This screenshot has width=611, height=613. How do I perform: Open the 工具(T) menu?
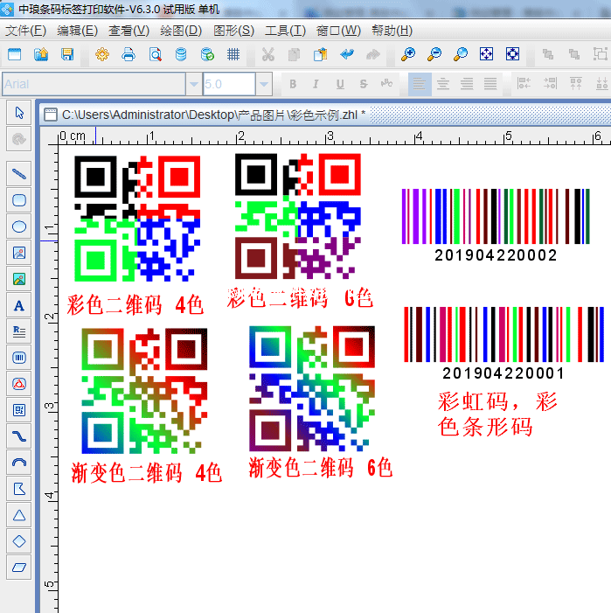[285, 31]
